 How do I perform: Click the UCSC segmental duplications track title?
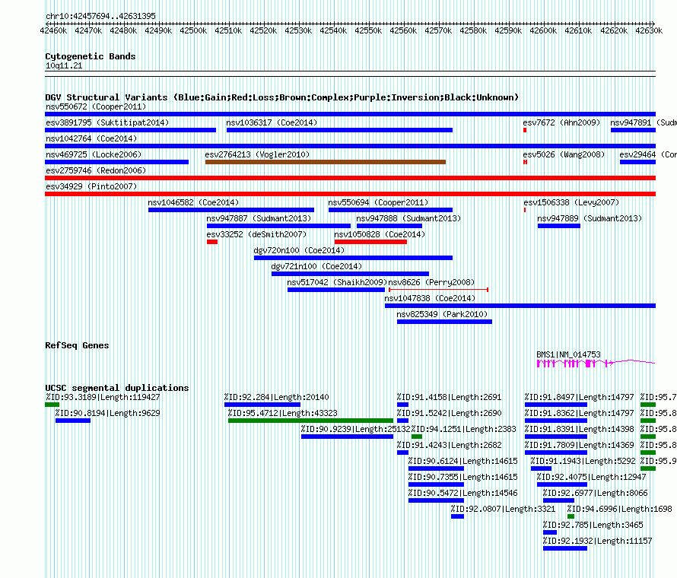click(x=116, y=388)
